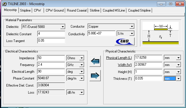186x108 pixels.
Task: Click the Impedance value field
Action: click(x=51, y=58)
